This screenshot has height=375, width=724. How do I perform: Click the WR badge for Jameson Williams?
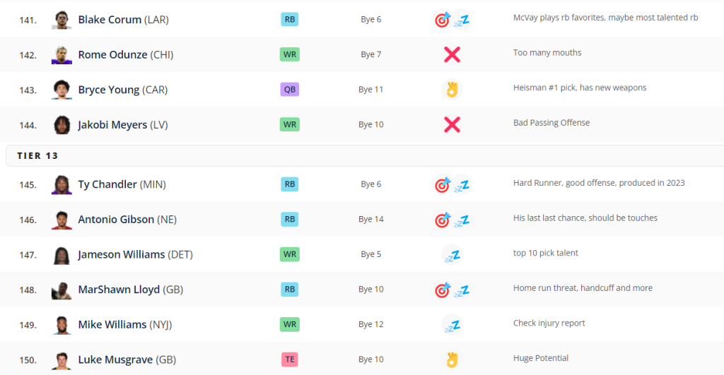pos(289,254)
